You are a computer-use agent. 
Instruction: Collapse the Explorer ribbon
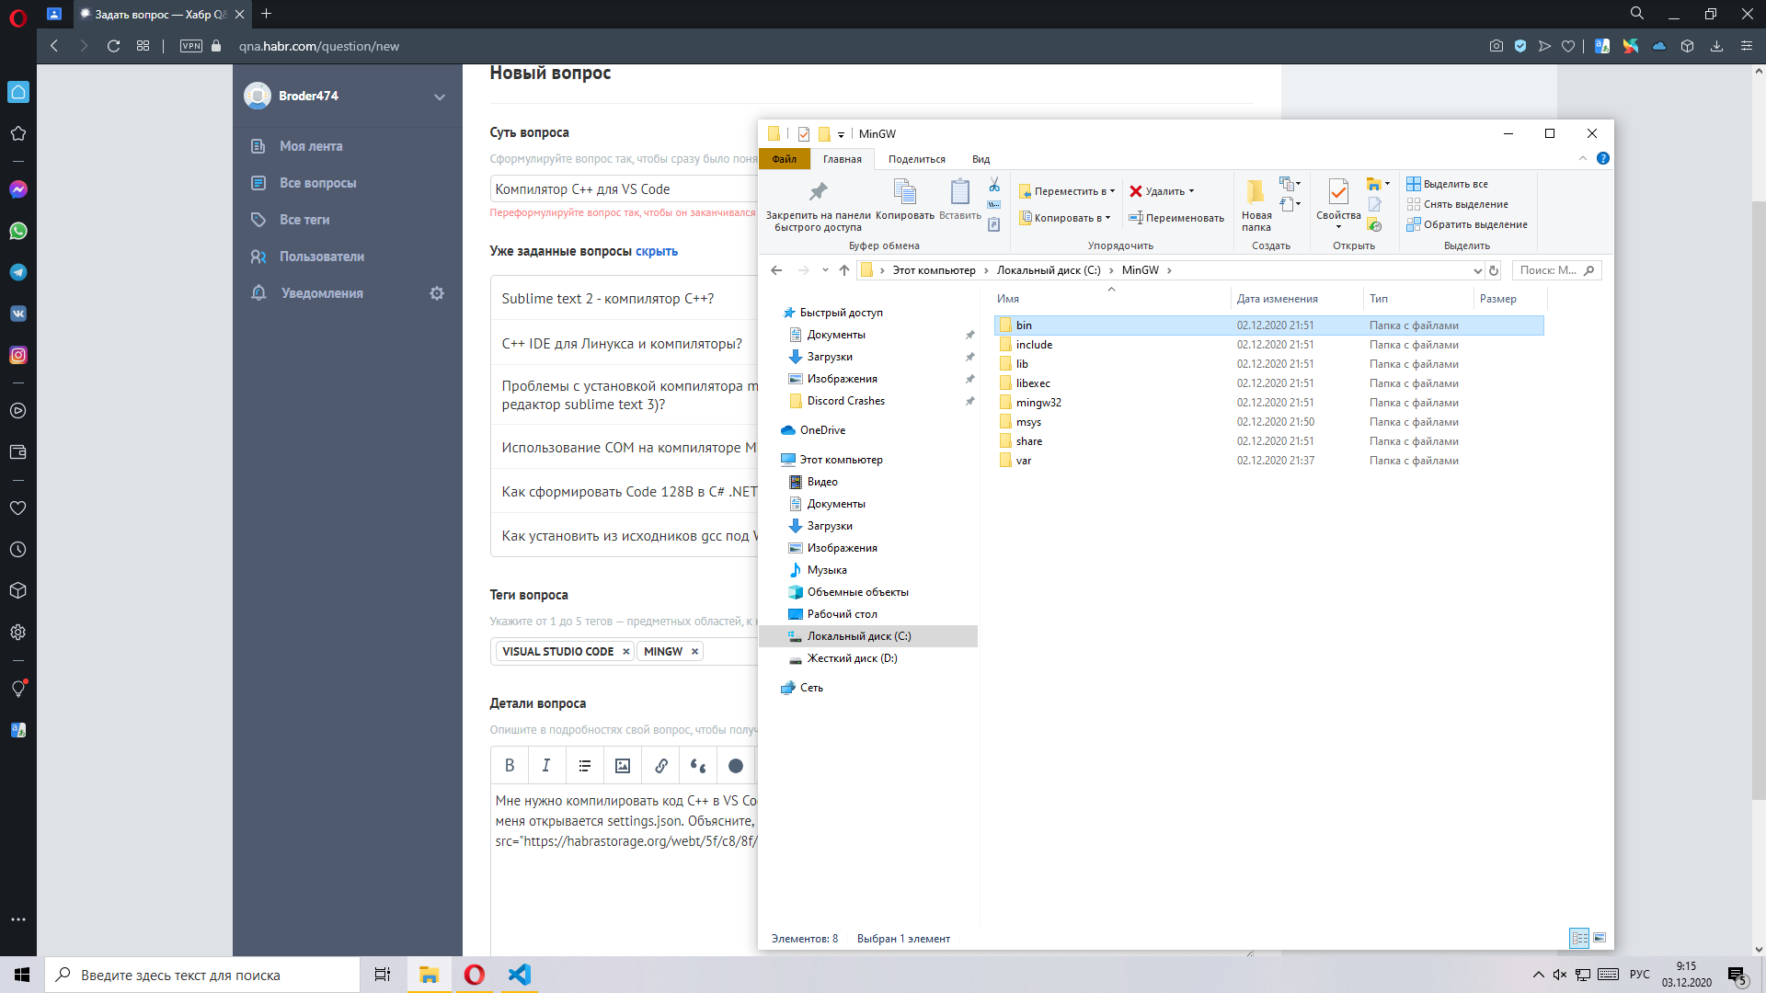click(x=1583, y=158)
